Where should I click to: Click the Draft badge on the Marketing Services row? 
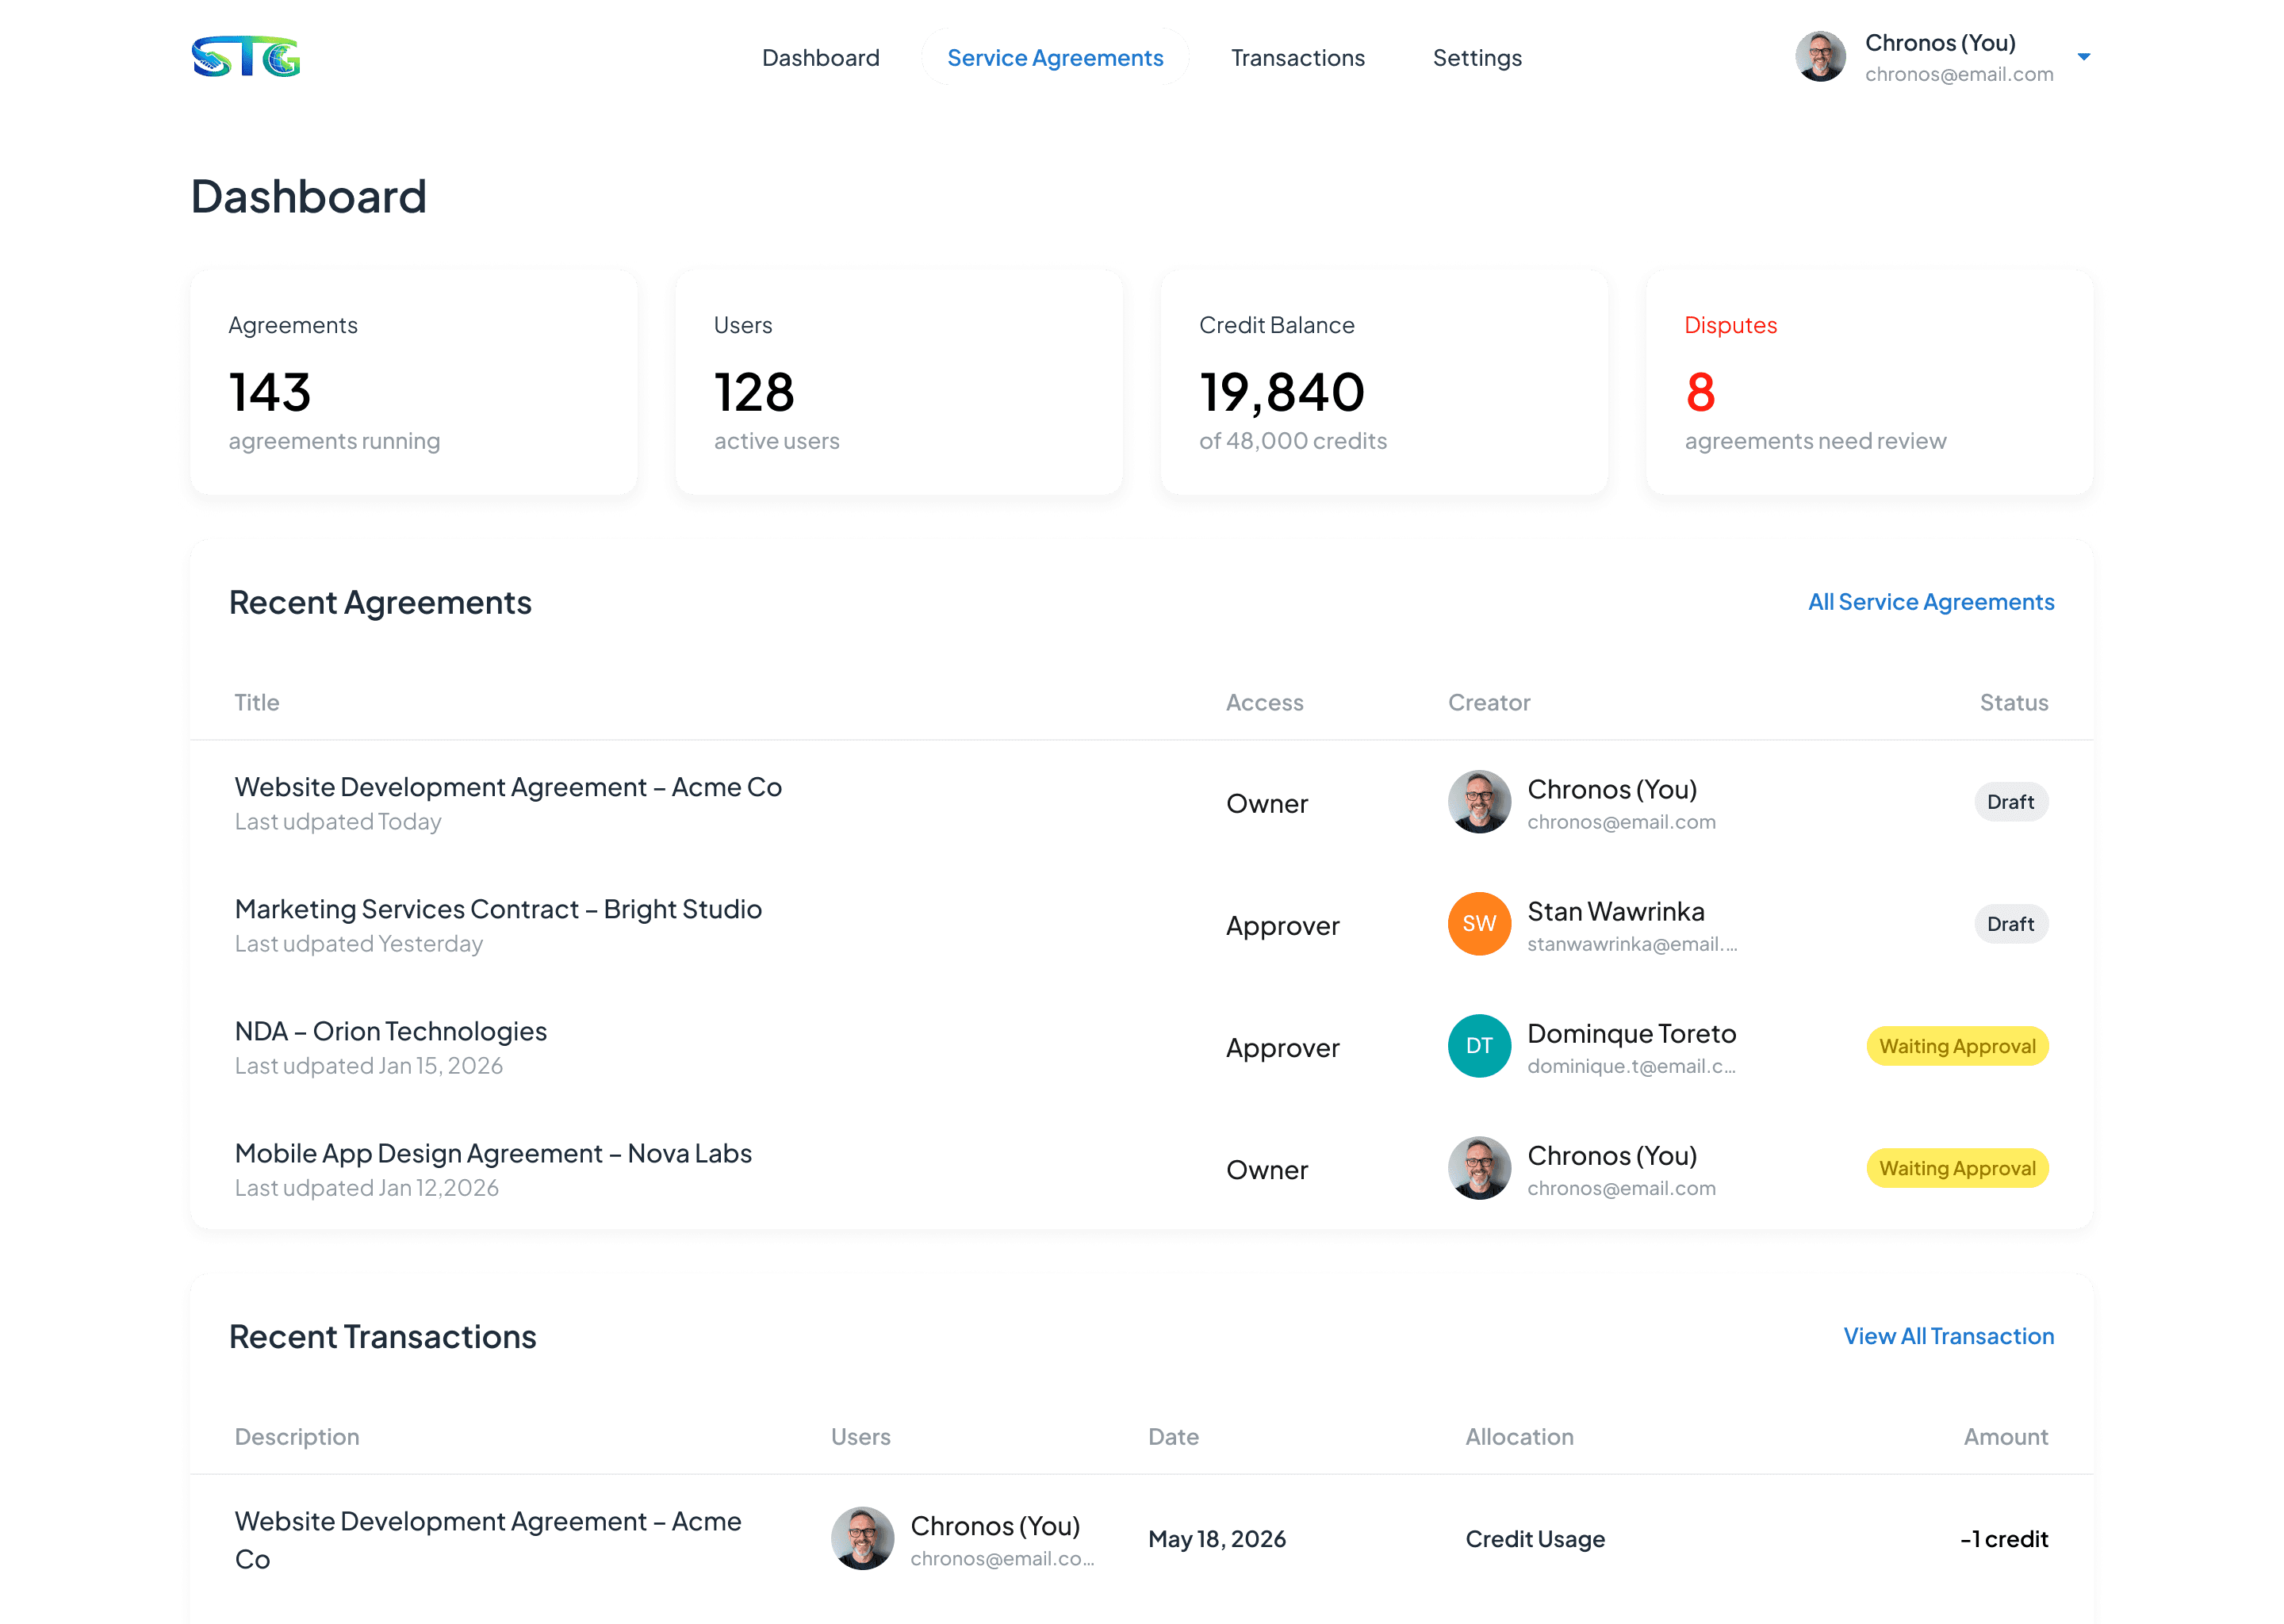pos(2010,924)
